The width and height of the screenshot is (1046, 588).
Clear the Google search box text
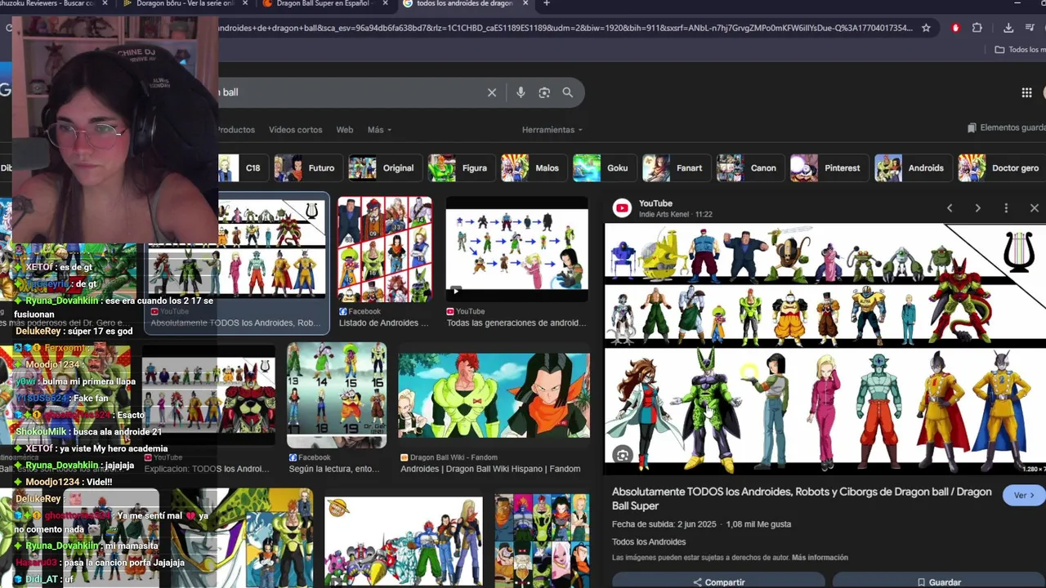[x=492, y=92]
